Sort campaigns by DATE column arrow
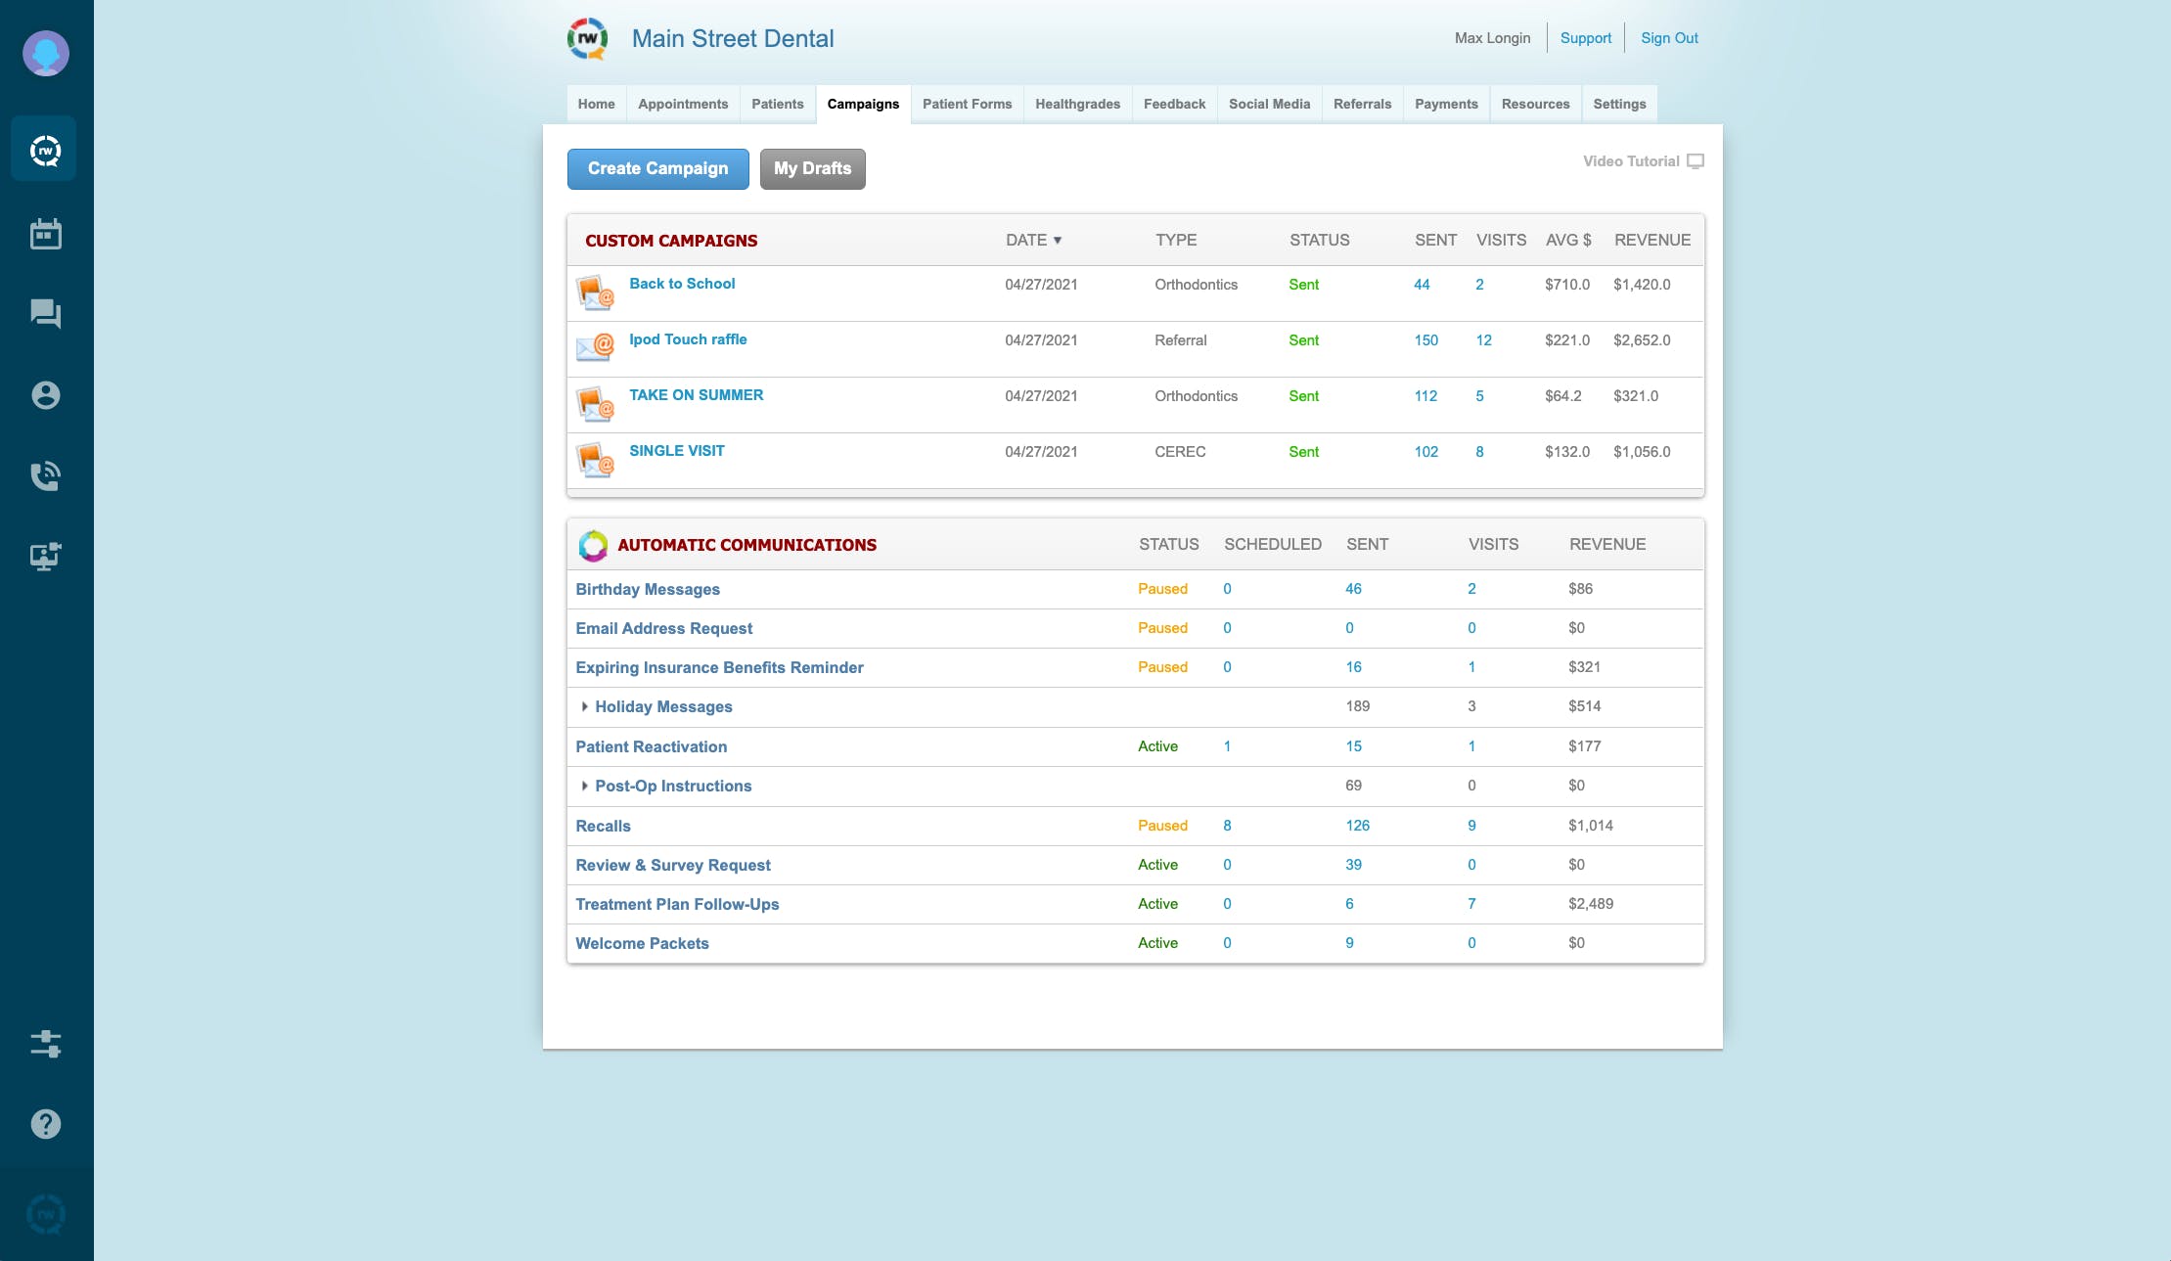This screenshot has width=2171, height=1261. coord(1058,241)
